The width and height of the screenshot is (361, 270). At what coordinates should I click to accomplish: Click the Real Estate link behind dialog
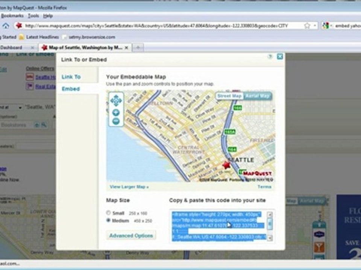click(x=46, y=87)
